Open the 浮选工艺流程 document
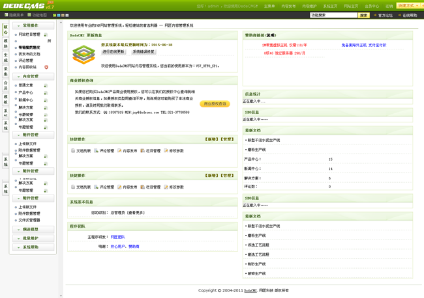Screen dimensions: 424x298 tap(258, 245)
